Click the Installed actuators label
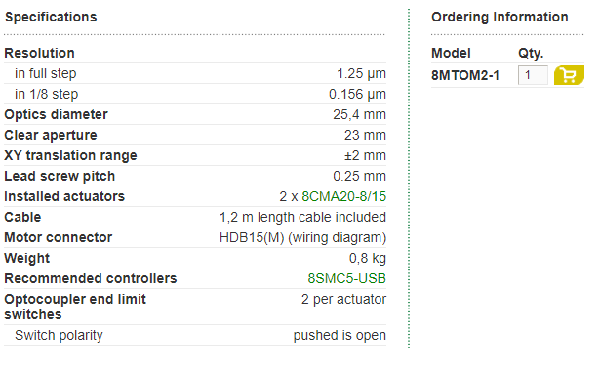Image resolution: width=600 pixels, height=371 pixels. tap(64, 196)
